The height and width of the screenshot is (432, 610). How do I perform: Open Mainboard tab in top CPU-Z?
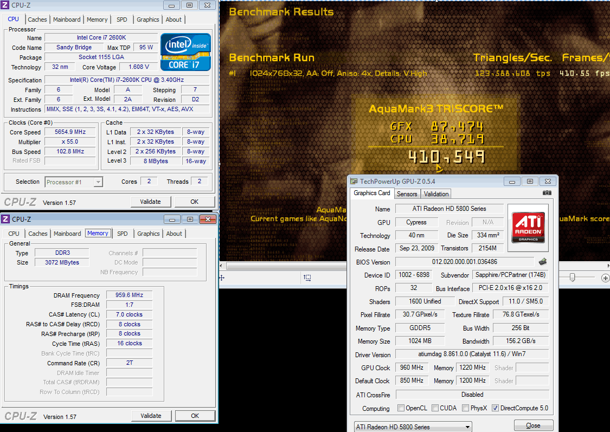[x=67, y=20]
